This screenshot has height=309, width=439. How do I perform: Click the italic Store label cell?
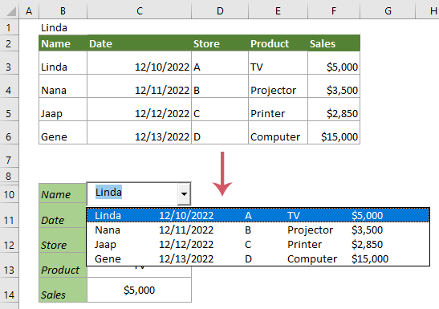click(x=63, y=241)
